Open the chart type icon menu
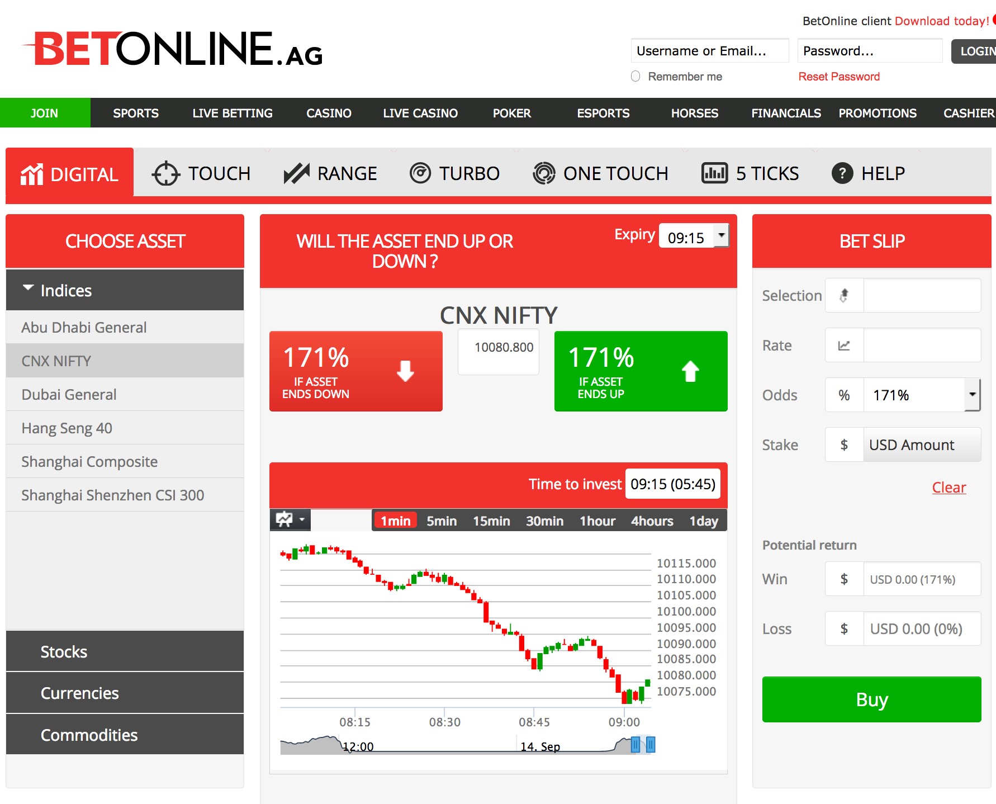Image resolution: width=996 pixels, height=804 pixels. (x=290, y=520)
